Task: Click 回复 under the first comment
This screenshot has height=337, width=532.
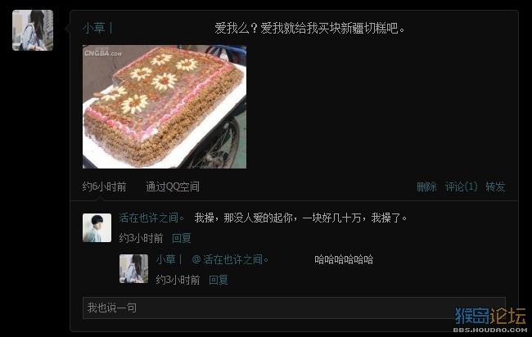Action: tap(182, 238)
